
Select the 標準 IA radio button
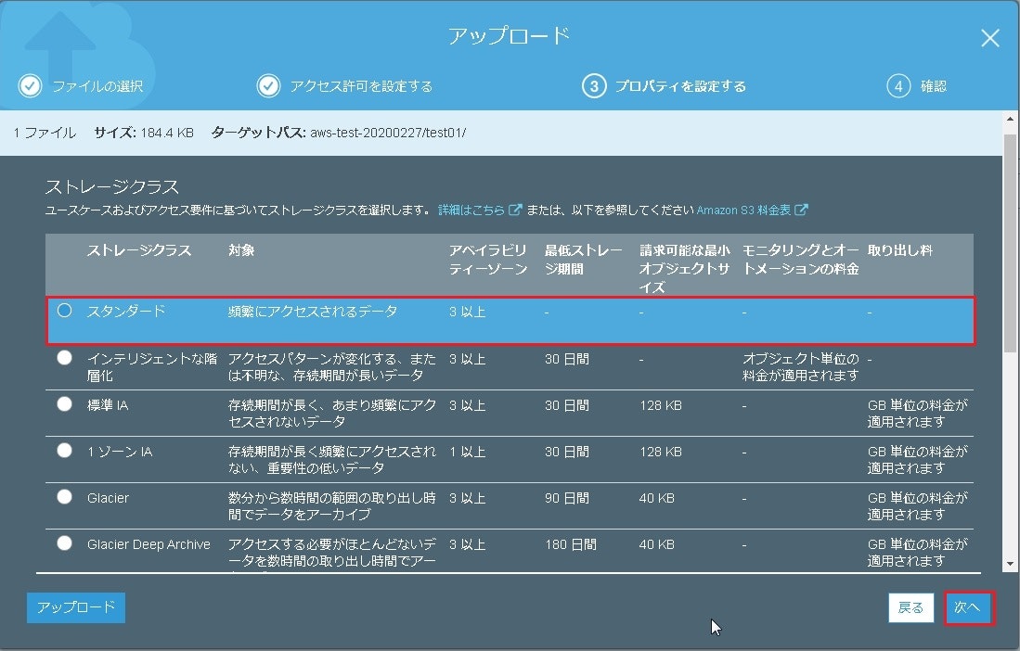[64, 404]
